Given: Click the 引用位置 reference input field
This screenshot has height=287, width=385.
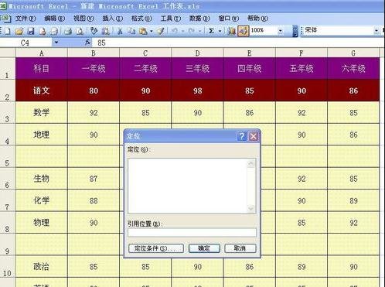Looking at the screenshot, I should click(192, 232).
